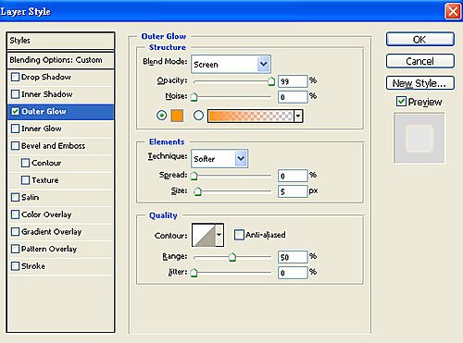Click the style preview thumbnail
Image resolution: width=463 pixels, height=343 pixels.
(419, 138)
